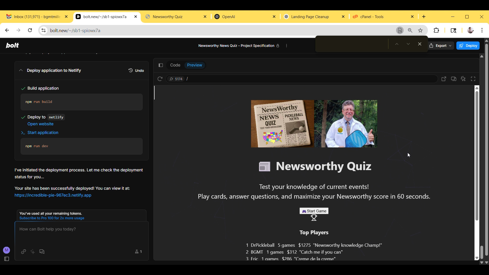This screenshot has width=489, height=275.
Task: Toggle the bottom-left sidebar icon
Action: [7, 259]
